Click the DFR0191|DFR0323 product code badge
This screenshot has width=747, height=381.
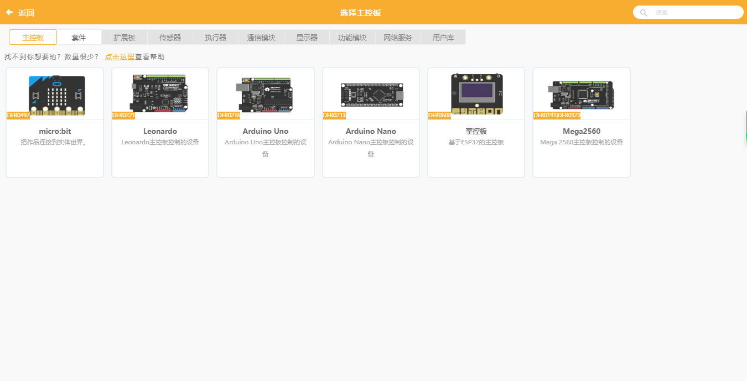(x=557, y=115)
